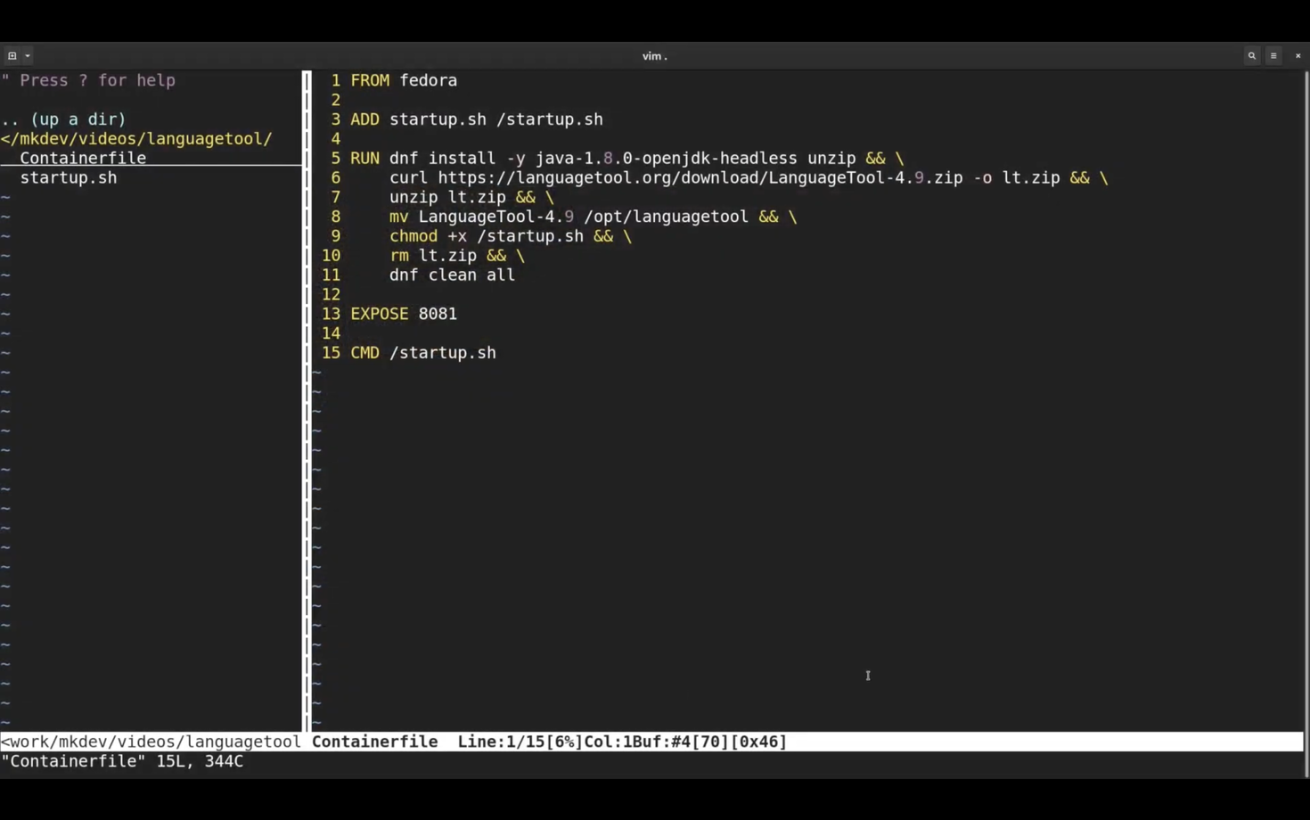
Task: Open the terminal search icon
Action: [1252, 55]
